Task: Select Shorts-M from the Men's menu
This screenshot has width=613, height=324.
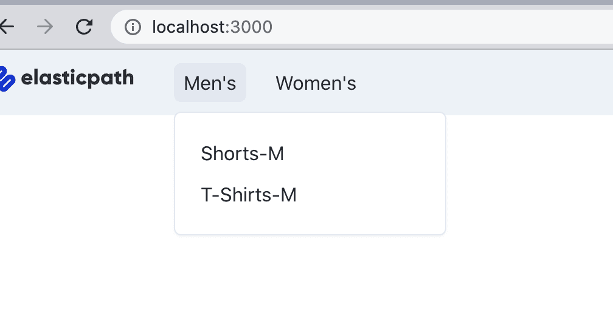Action: coord(242,154)
